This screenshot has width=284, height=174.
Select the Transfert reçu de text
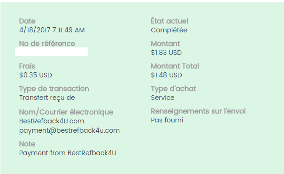tap(47, 98)
